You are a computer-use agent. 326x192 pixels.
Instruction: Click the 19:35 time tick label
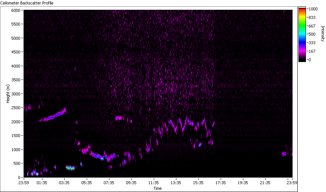pyautogui.click(x=243, y=183)
